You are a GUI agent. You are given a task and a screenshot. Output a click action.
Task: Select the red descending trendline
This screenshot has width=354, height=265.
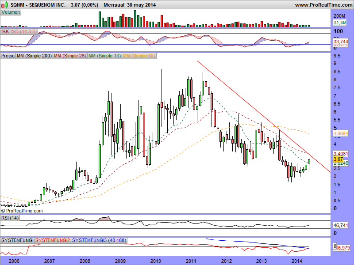point(263,116)
